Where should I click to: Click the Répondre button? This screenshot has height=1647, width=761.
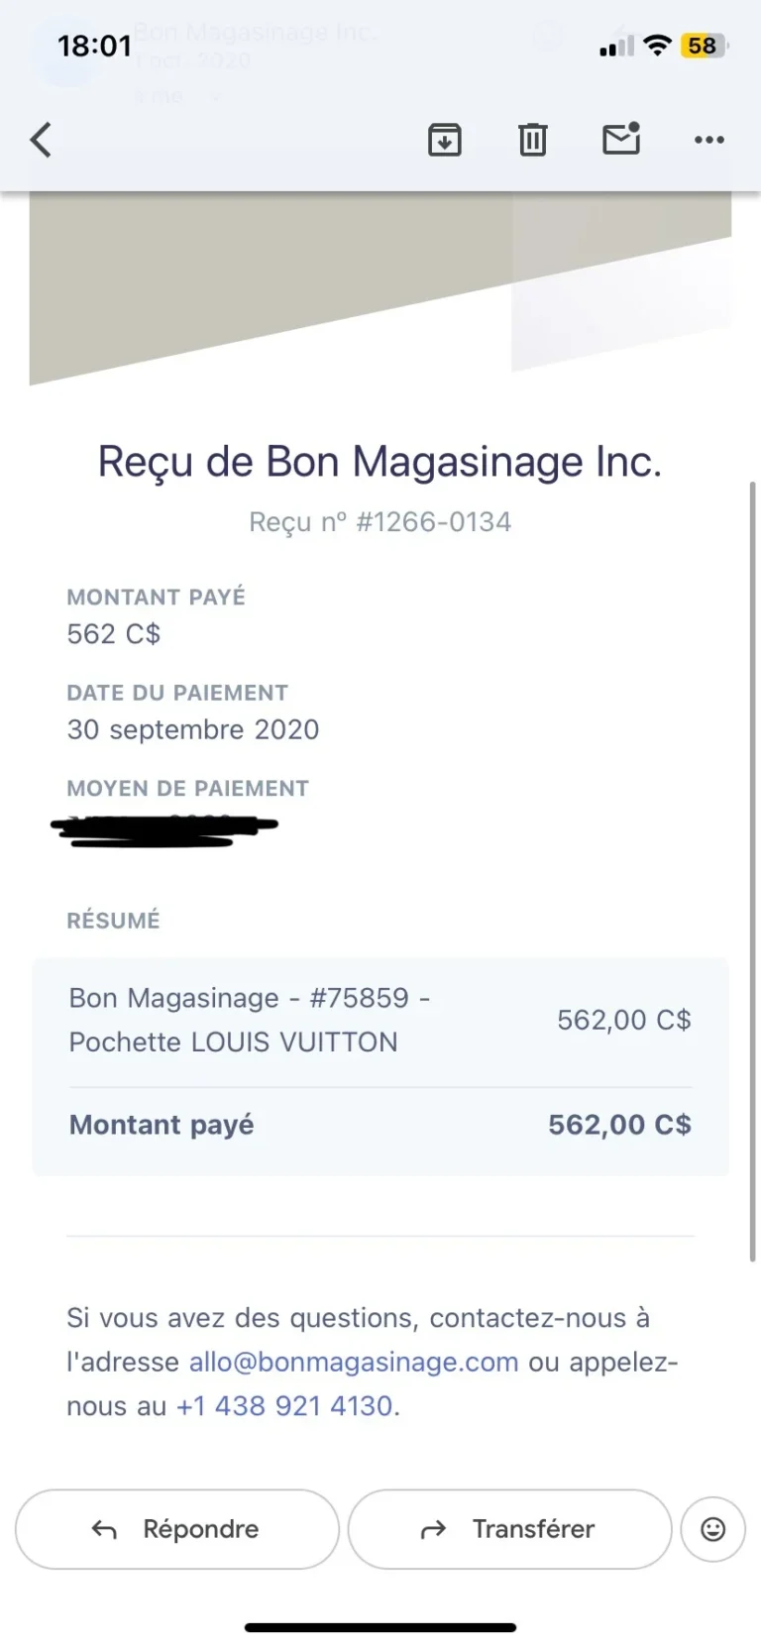point(177,1529)
